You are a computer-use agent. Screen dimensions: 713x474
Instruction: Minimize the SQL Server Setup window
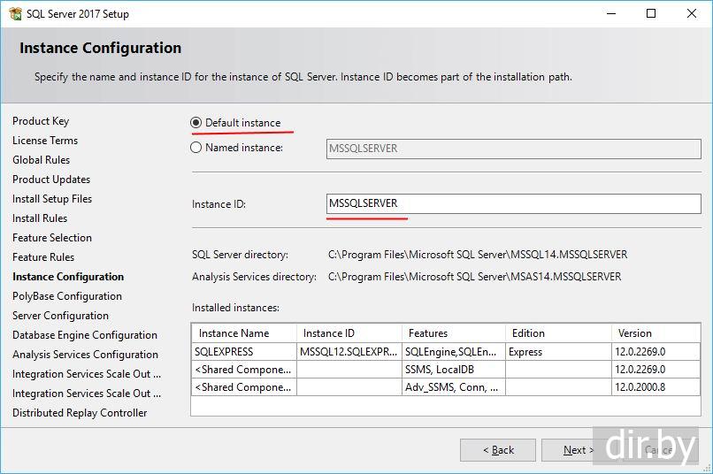tap(610, 13)
